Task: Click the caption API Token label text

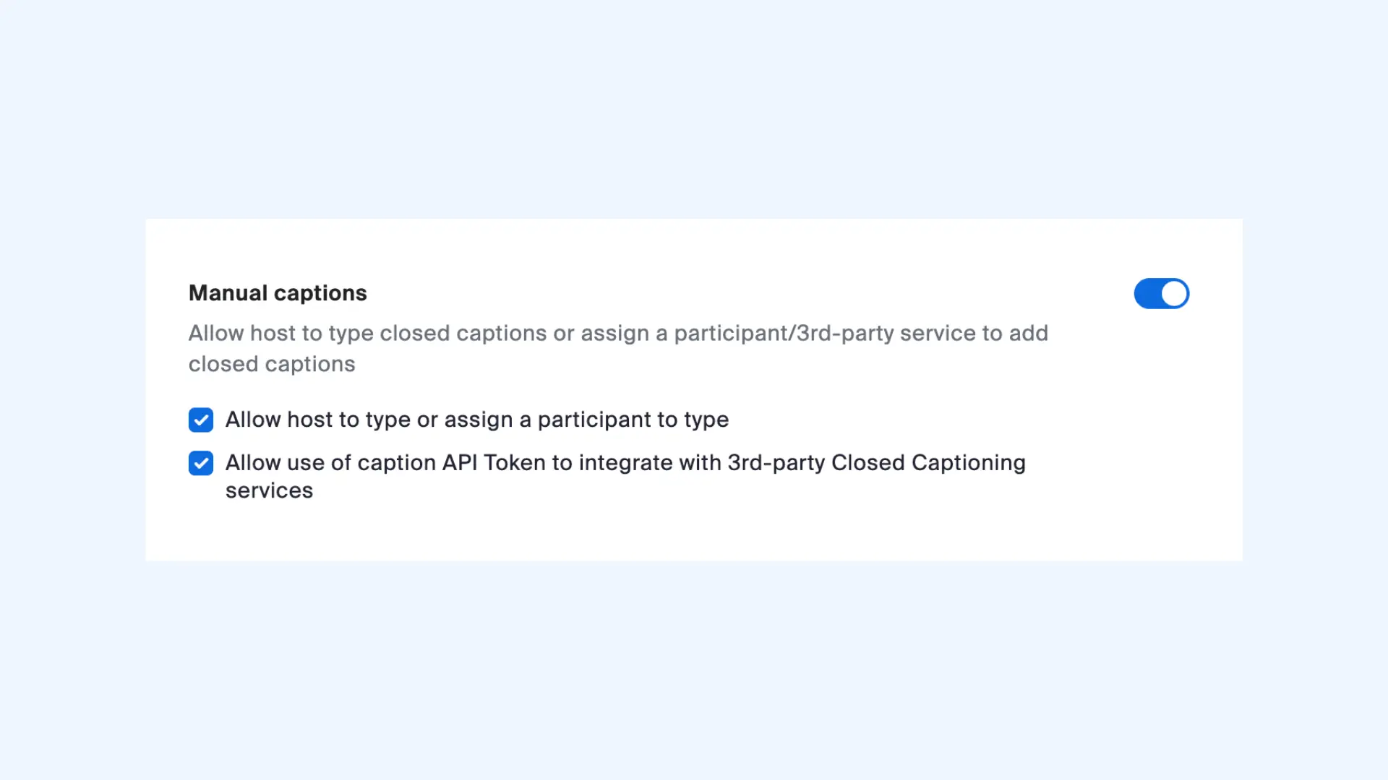Action: (x=625, y=462)
